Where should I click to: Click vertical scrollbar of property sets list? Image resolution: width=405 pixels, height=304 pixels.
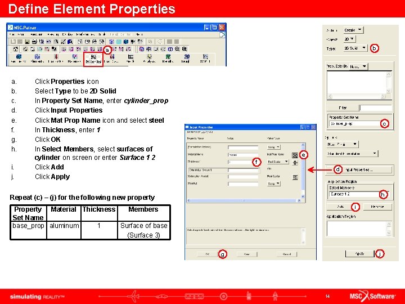(x=389, y=83)
